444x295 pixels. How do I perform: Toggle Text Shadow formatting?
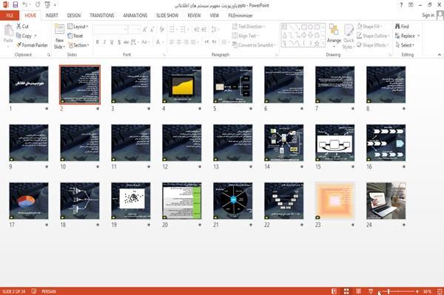(x=119, y=42)
